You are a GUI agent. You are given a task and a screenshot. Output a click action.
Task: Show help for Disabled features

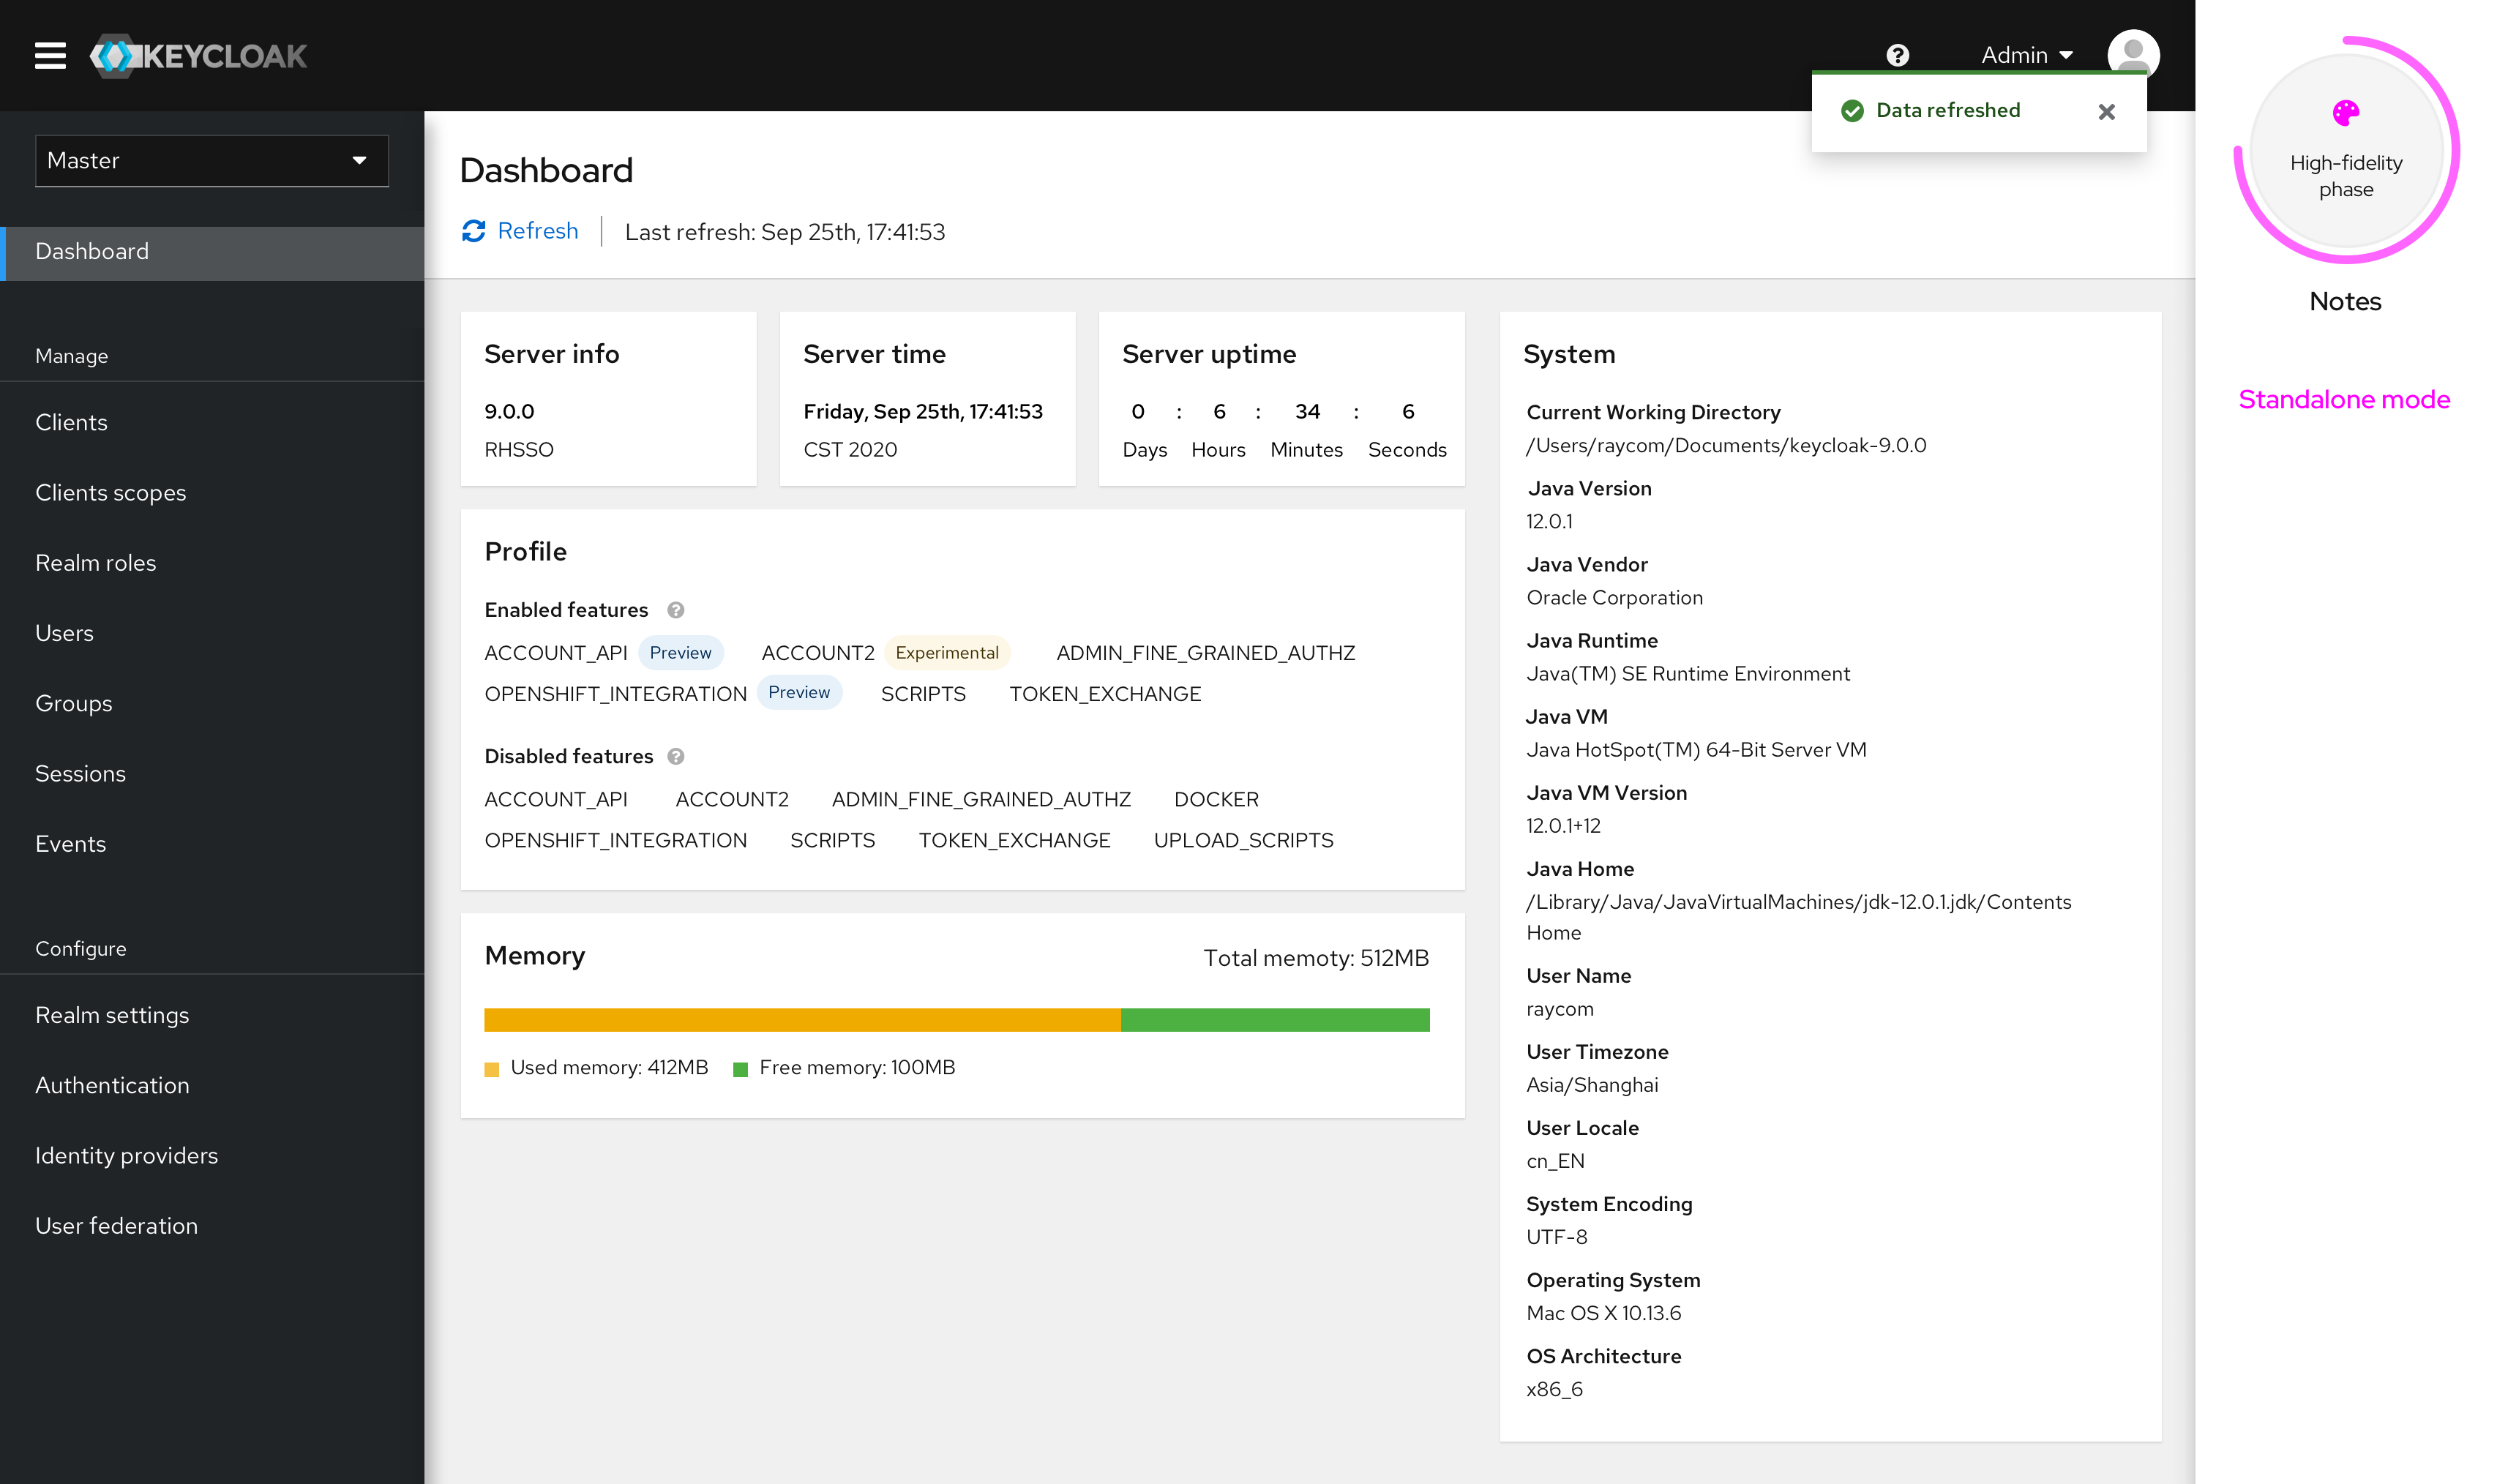click(x=676, y=757)
